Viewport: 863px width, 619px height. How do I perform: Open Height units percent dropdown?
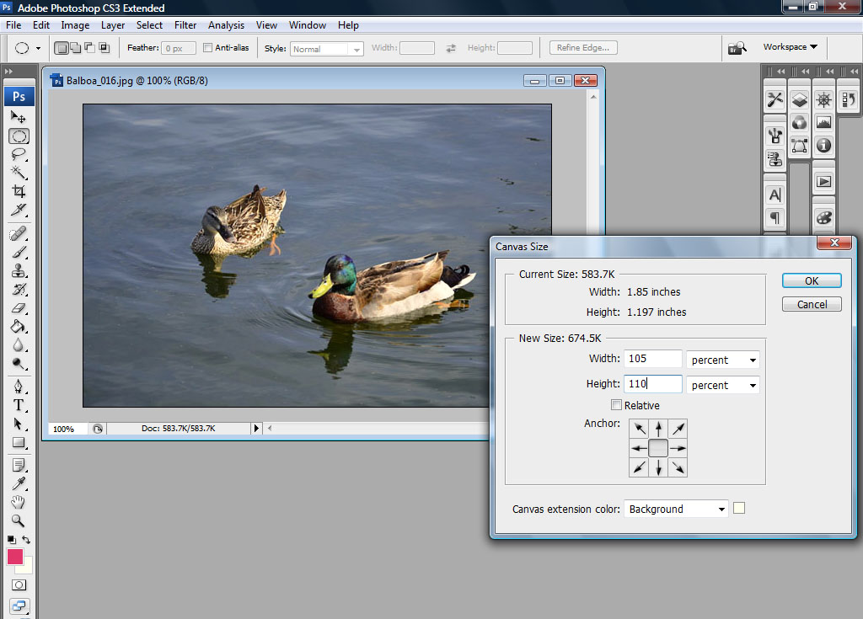tap(722, 385)
